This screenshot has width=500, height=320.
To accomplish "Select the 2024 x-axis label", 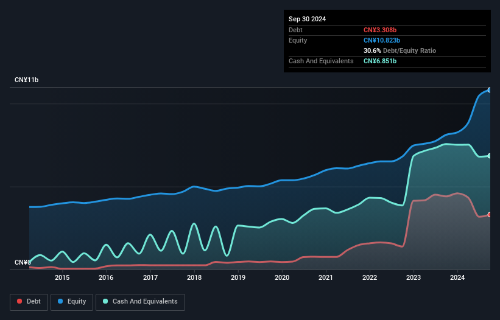I will tap(457, 278).
